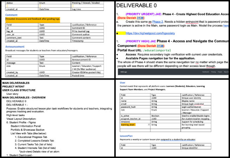Select the comment_text field cell

tap(22, 38)
